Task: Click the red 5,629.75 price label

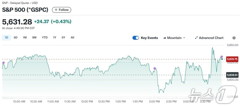Action: pos(232,59)
